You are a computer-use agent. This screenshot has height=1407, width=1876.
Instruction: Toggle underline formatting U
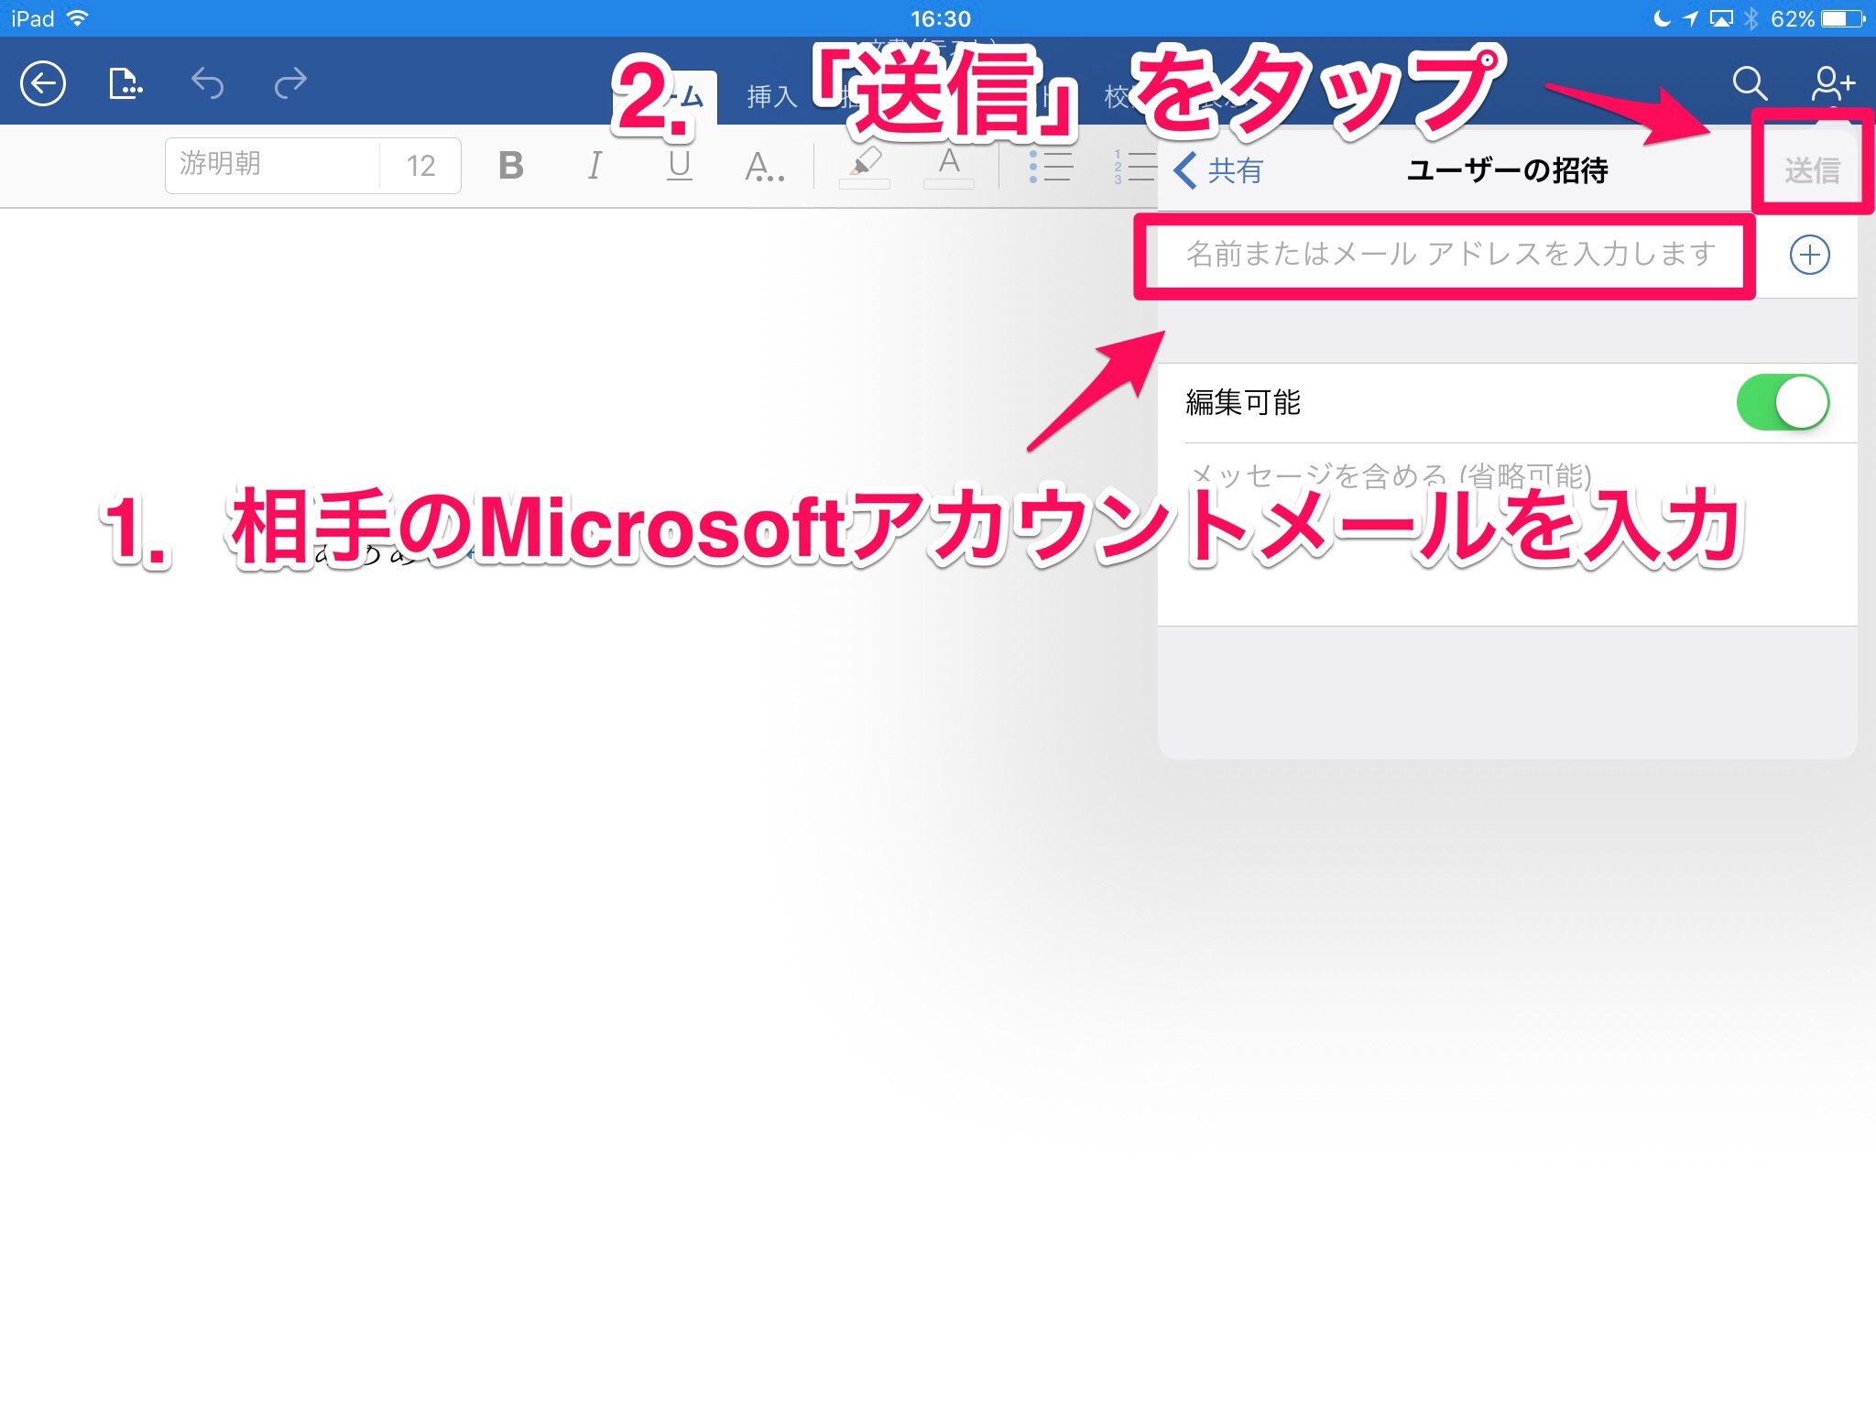click(679, 166)
